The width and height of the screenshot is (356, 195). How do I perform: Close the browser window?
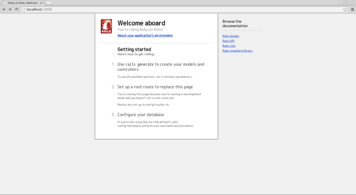tap(352, 3)
